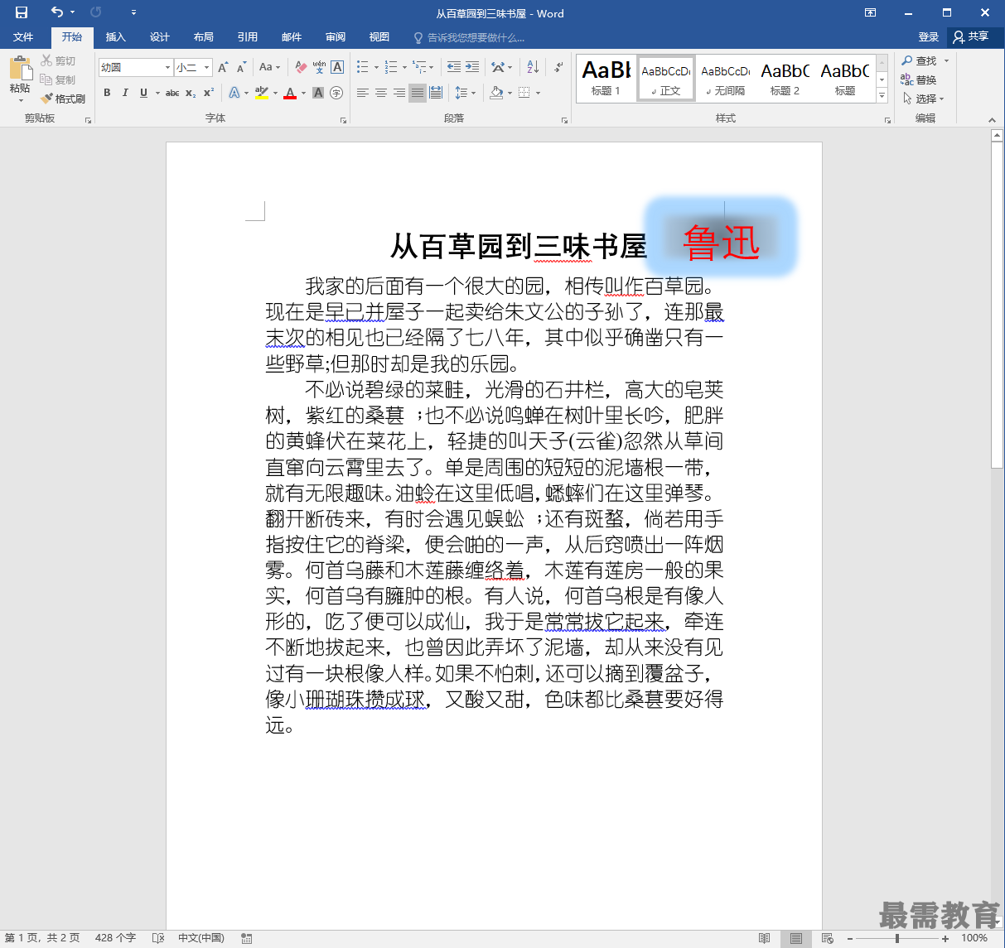1005x948 pixels.
Task: Click 登录 to sign in
Action: tap(929, 37)
